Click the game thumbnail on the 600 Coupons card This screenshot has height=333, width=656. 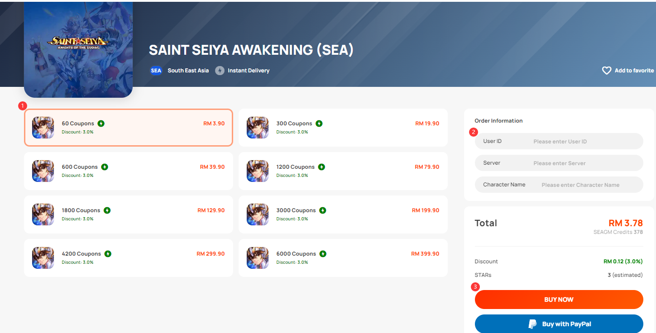tap(43, 171)
